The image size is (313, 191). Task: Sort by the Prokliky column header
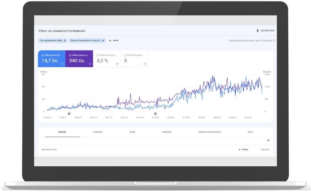(x=245, y=150)
